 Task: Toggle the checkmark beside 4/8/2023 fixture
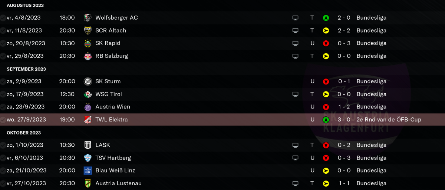3,18
